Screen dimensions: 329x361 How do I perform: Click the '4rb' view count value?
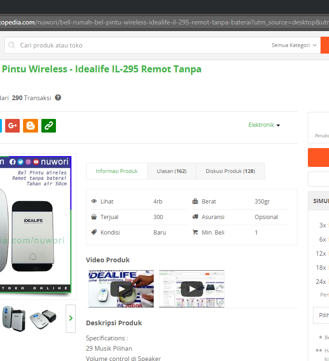point(158,202)
